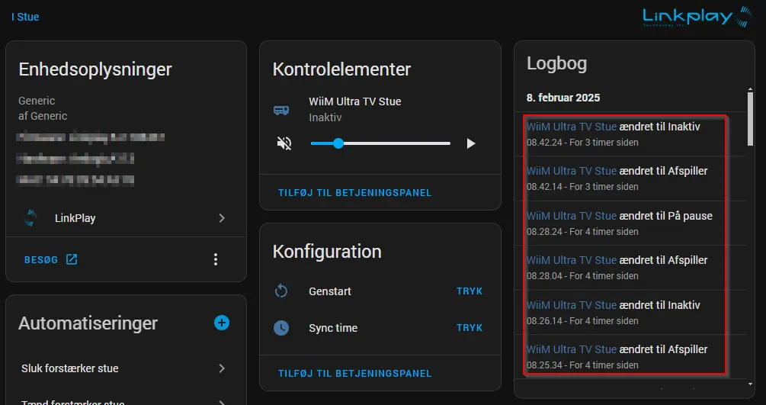
Task: Add controls to dashboard via TILFØJ TIL BETJENINGSPANEL
Action: click(x=355, y=193)
